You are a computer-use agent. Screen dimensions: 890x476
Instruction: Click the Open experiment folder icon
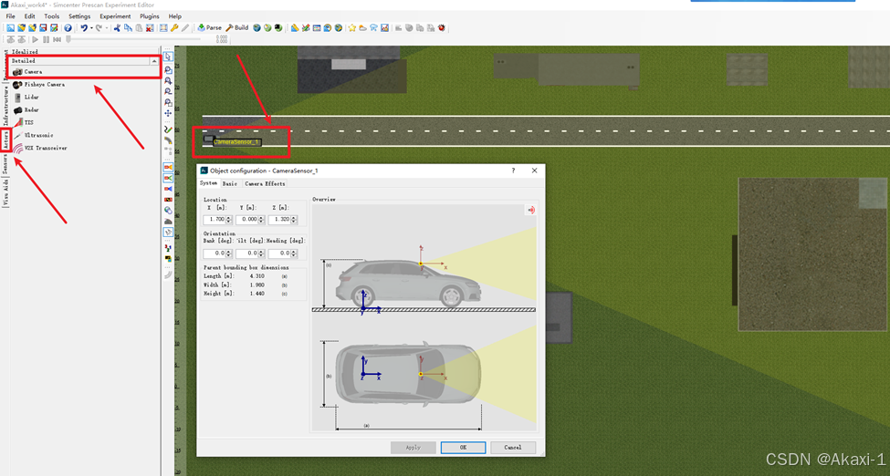pos(22,27)
